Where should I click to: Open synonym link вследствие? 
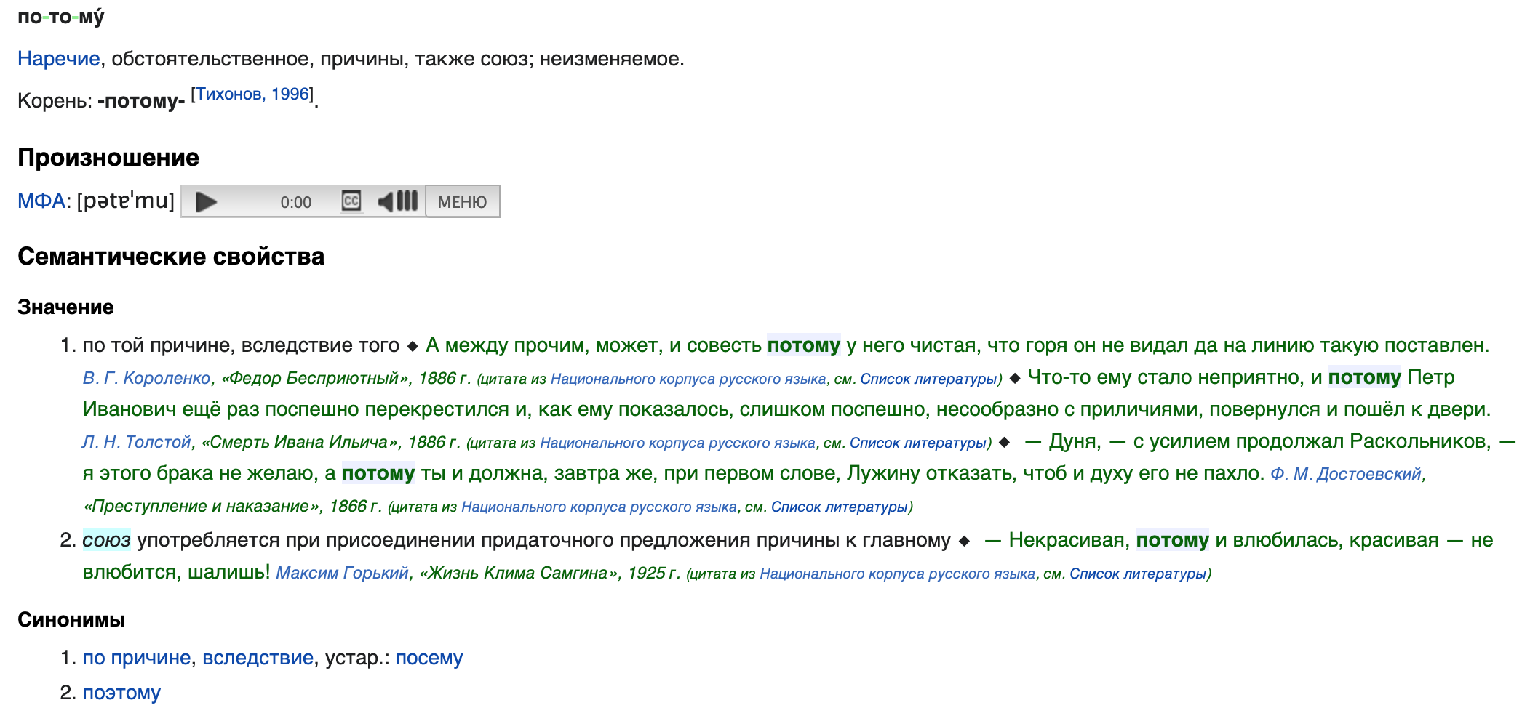click(x=258, y=658)
